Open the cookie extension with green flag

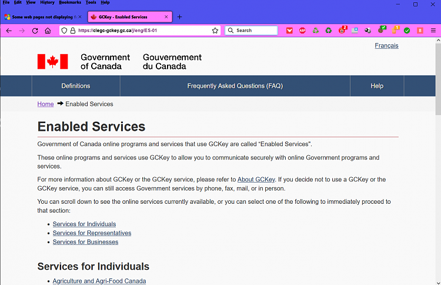click(x=382, y=29)
